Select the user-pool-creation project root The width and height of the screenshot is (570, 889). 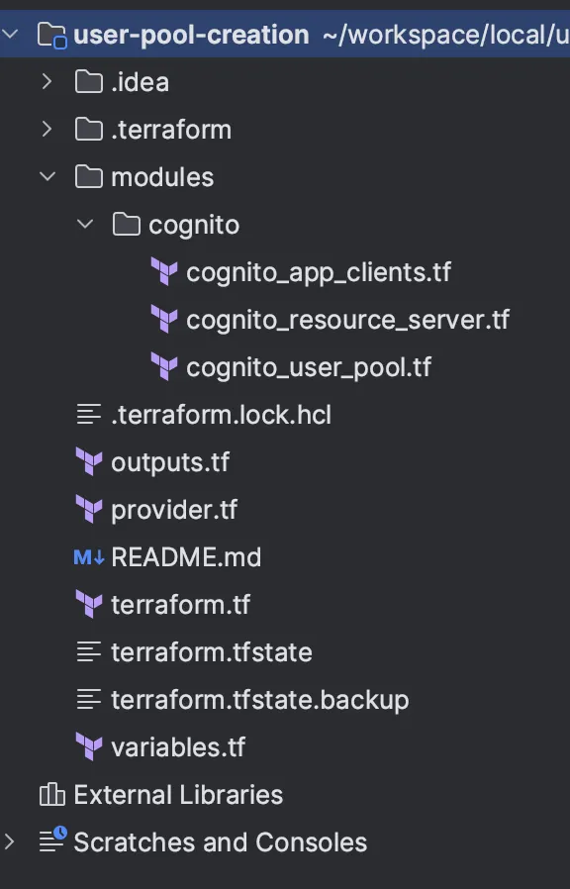pos(188,34)
